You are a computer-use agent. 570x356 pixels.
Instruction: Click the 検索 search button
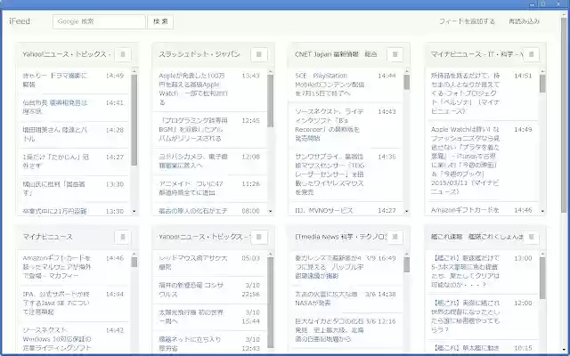point(160,21)
